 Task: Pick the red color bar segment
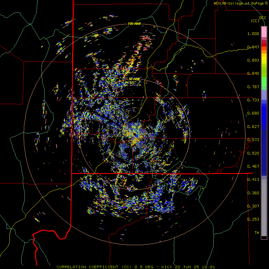click(264, 45)
